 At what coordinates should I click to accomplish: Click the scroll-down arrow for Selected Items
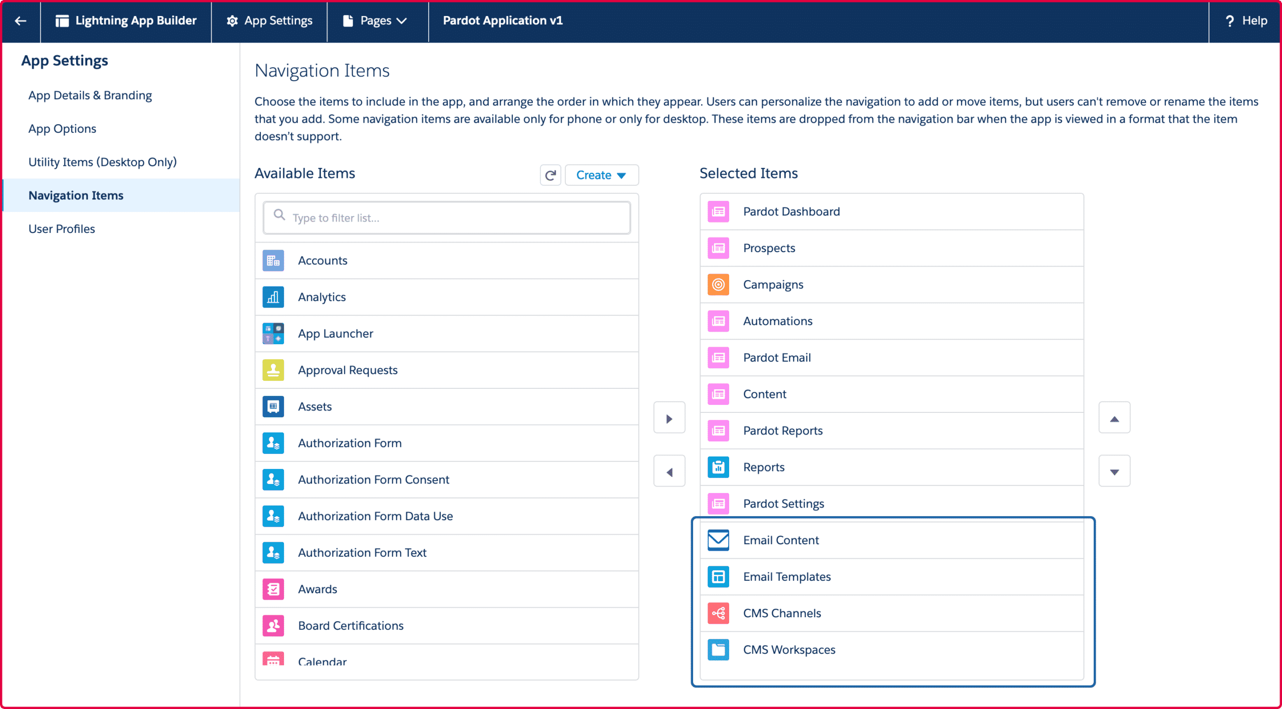[1116, 471]
